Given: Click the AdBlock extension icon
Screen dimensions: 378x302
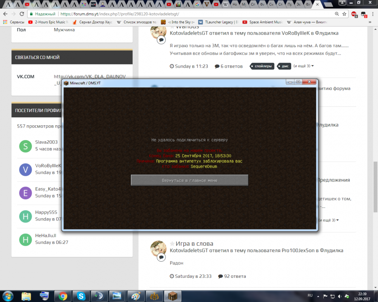Looking at the screenshot, I should pyautogui.click(x=354, y=14).
